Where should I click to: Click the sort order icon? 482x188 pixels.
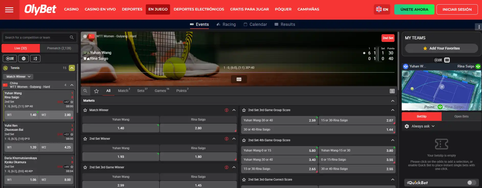click(x=35, y=58)
